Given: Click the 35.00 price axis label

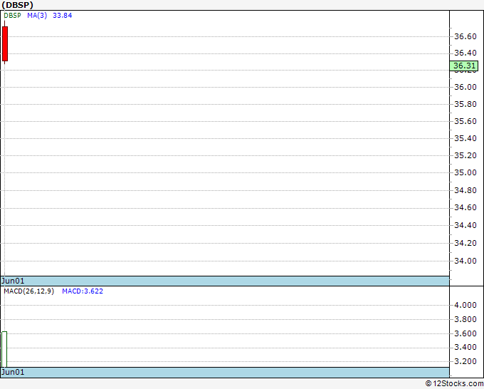Looking at the screenshot, I should pos(465,172).
